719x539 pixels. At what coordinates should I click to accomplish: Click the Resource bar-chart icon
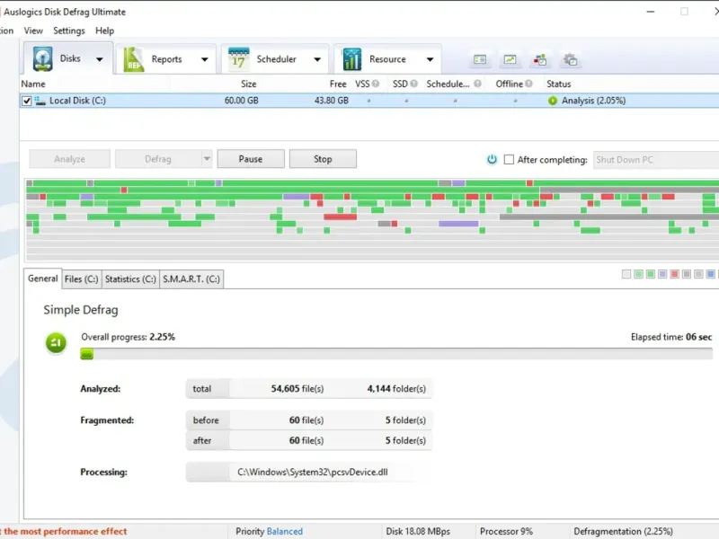(351, 59)
